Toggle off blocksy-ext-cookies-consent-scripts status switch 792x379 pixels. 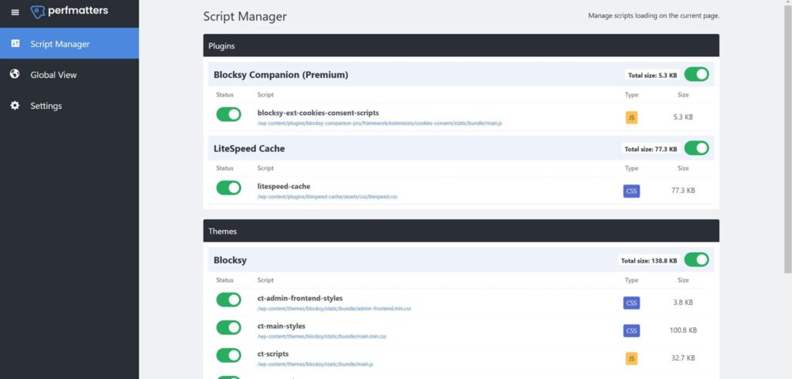click(228, 114)
